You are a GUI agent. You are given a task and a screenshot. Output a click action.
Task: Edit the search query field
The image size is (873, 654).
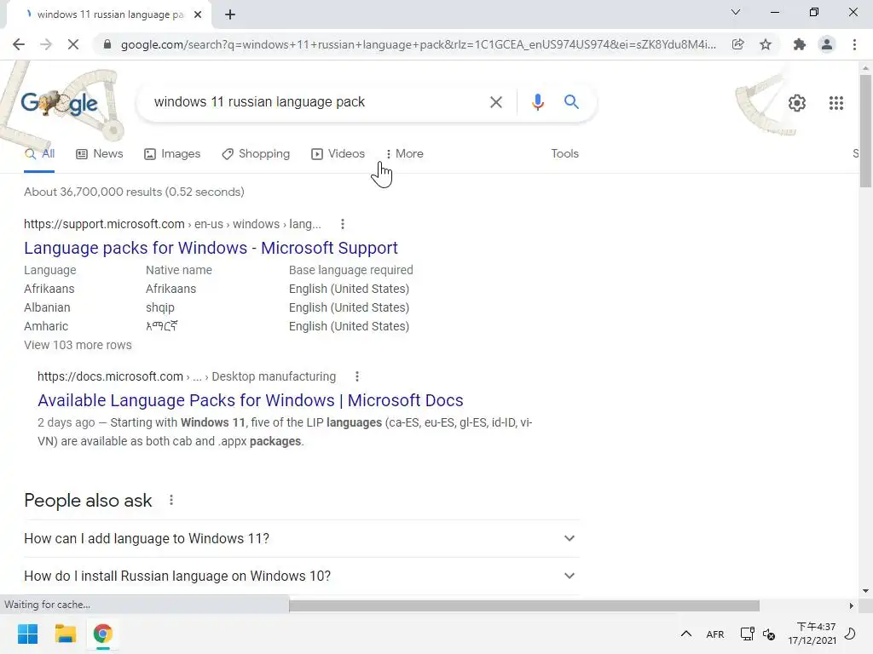315,102
